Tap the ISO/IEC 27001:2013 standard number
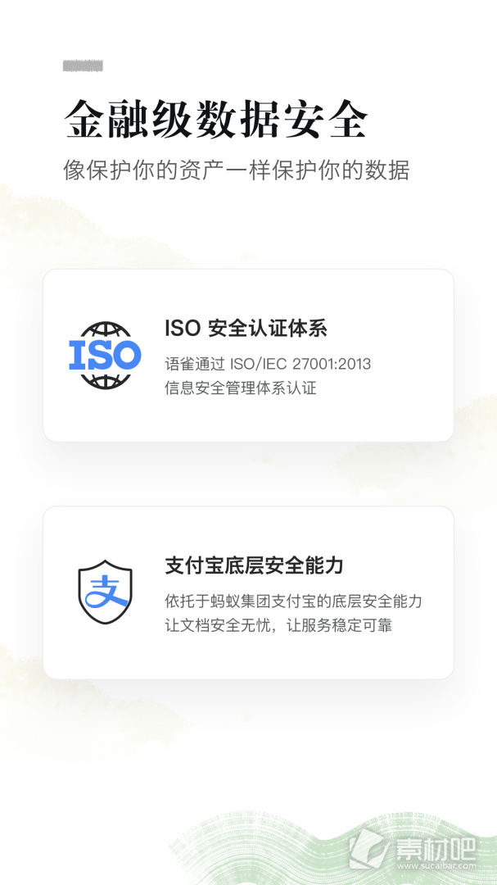This screenshot has width=497, height=885. (x=300, y=364)
